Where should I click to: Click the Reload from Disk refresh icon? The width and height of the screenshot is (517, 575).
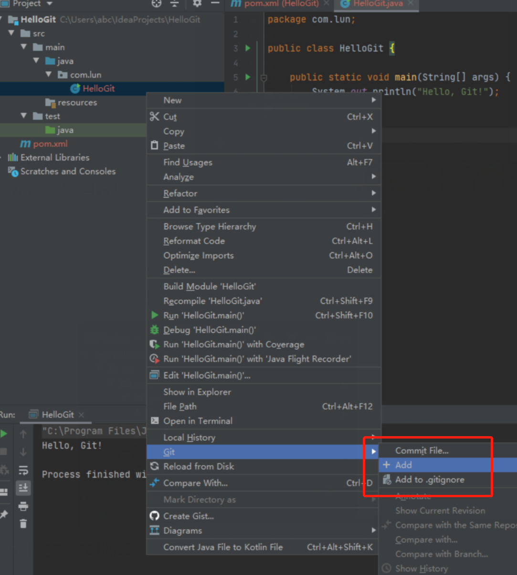coord(154,466)
